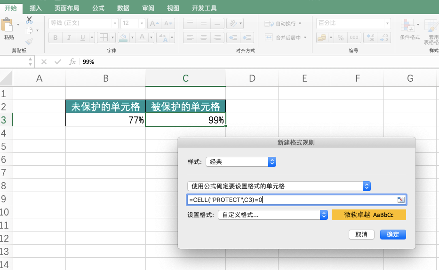Click the Top align icon

190,23
